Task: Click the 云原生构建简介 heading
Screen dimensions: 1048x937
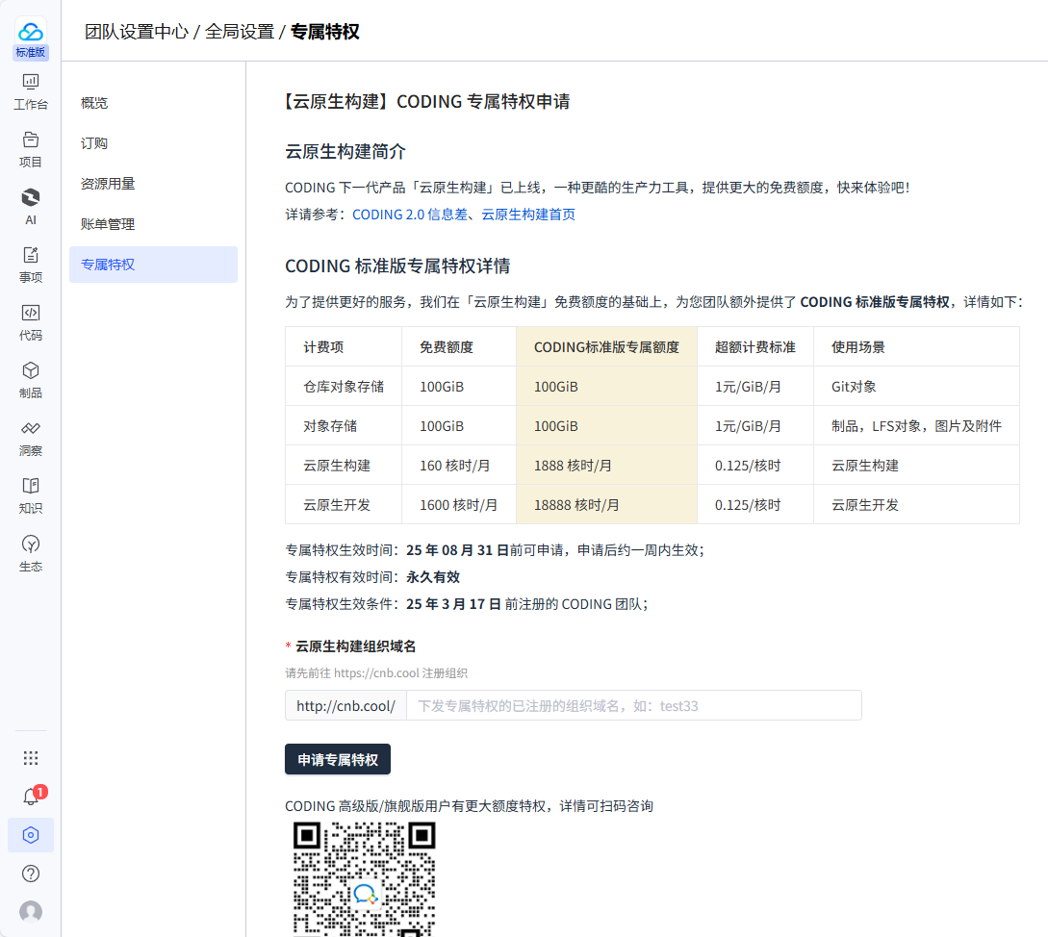Action: click(345, 152)
